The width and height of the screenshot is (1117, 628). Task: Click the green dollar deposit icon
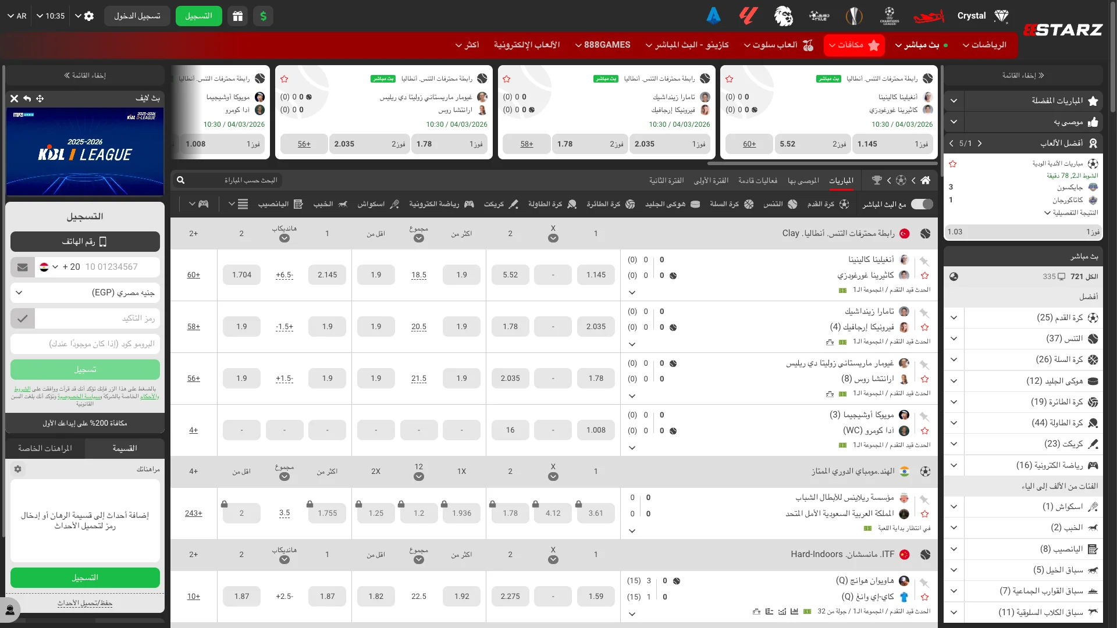click(264, 16)
